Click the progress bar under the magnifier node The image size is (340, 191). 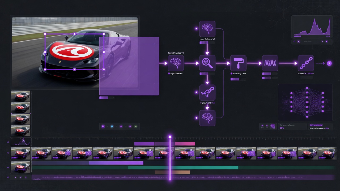coord(207,73)
